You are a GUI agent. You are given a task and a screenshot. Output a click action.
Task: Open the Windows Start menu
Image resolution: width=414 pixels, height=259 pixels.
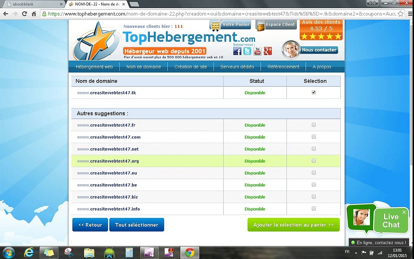[x=8, y=253]
